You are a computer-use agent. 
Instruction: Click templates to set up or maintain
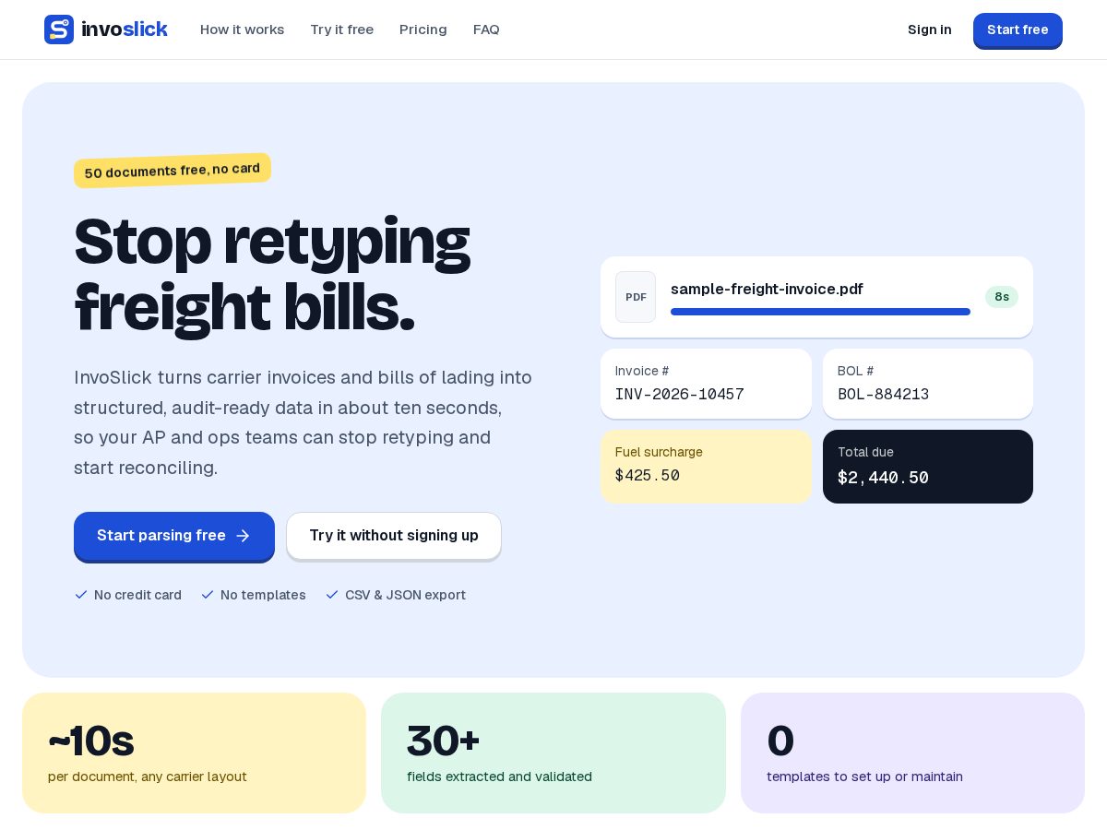click(864, 777)
